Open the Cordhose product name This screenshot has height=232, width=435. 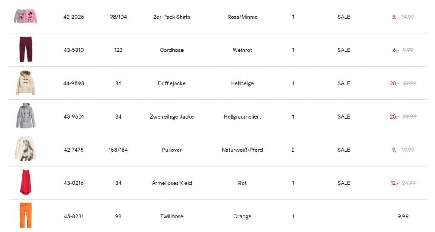point(172,50)
